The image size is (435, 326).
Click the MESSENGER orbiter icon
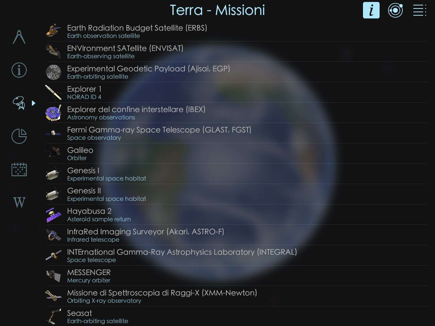(x=54, y=276)
